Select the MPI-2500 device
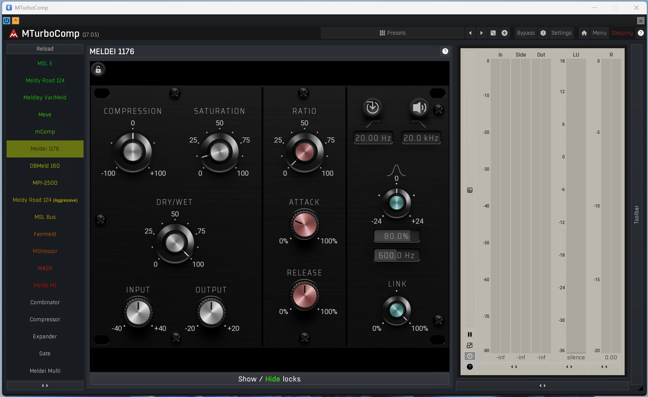The height and width of the screenshot is (397, 648). (45, 183)
